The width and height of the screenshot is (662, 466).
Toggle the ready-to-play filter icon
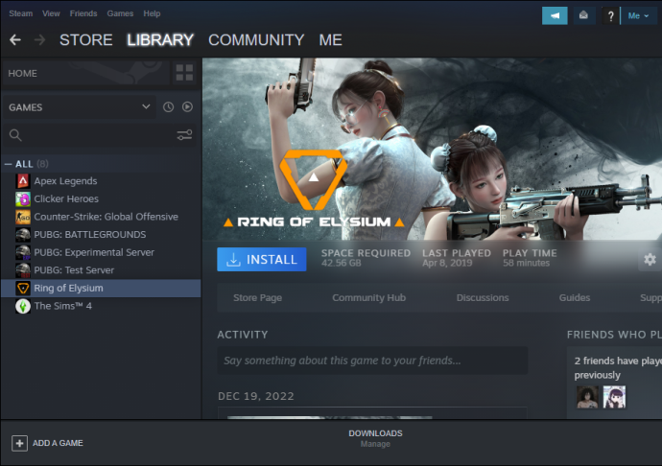tap(187, 107)
